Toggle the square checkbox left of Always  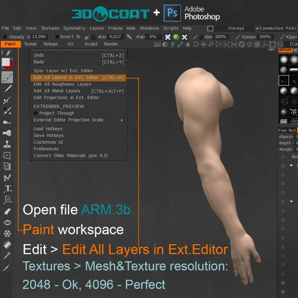coord(210,29)
